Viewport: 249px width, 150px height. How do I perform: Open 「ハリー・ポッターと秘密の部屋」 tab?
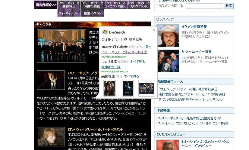coord(92,5)
